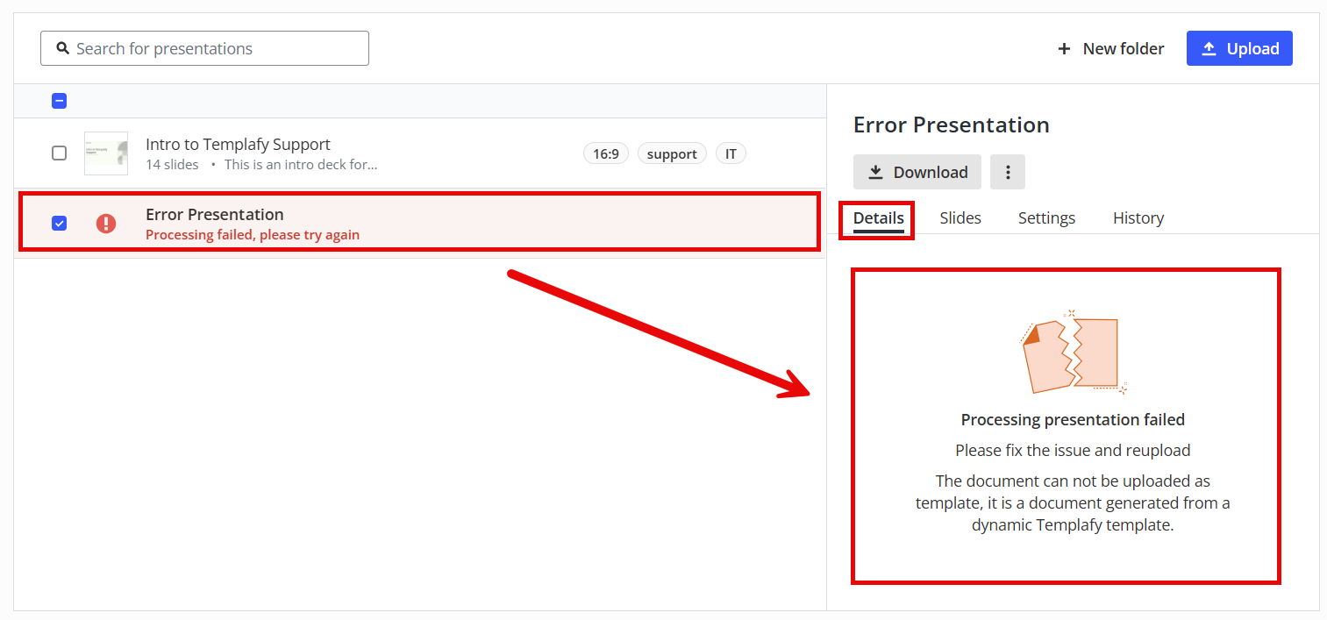Viewport: 1327px width, 620px height.
Task: Toggle the select-all checkbox in header
Action: pyautogui.click(x=59, y=101)
